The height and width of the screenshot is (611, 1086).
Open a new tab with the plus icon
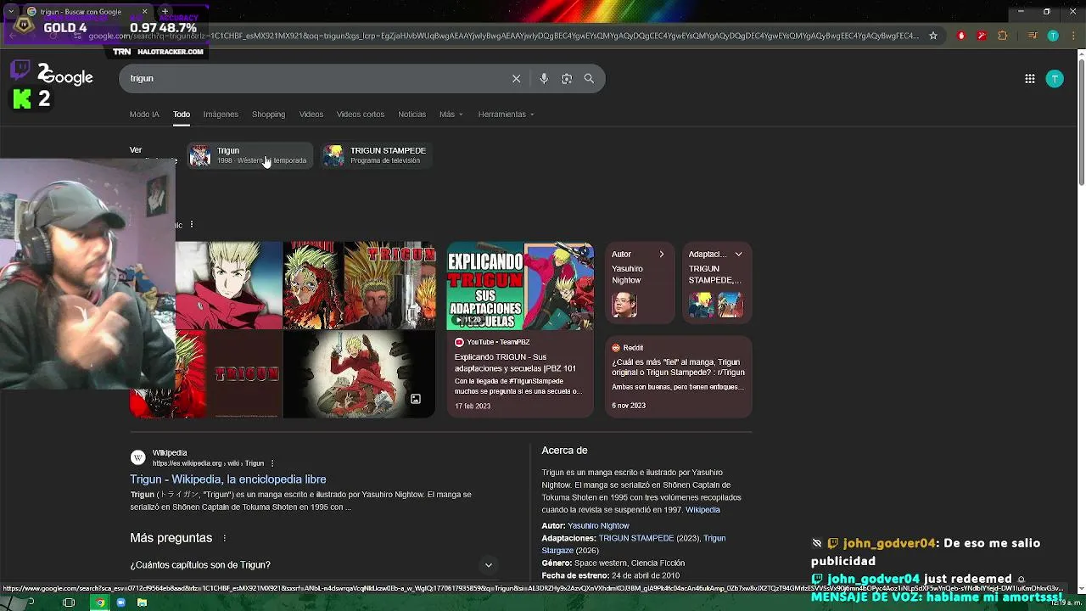coord(165,12)
